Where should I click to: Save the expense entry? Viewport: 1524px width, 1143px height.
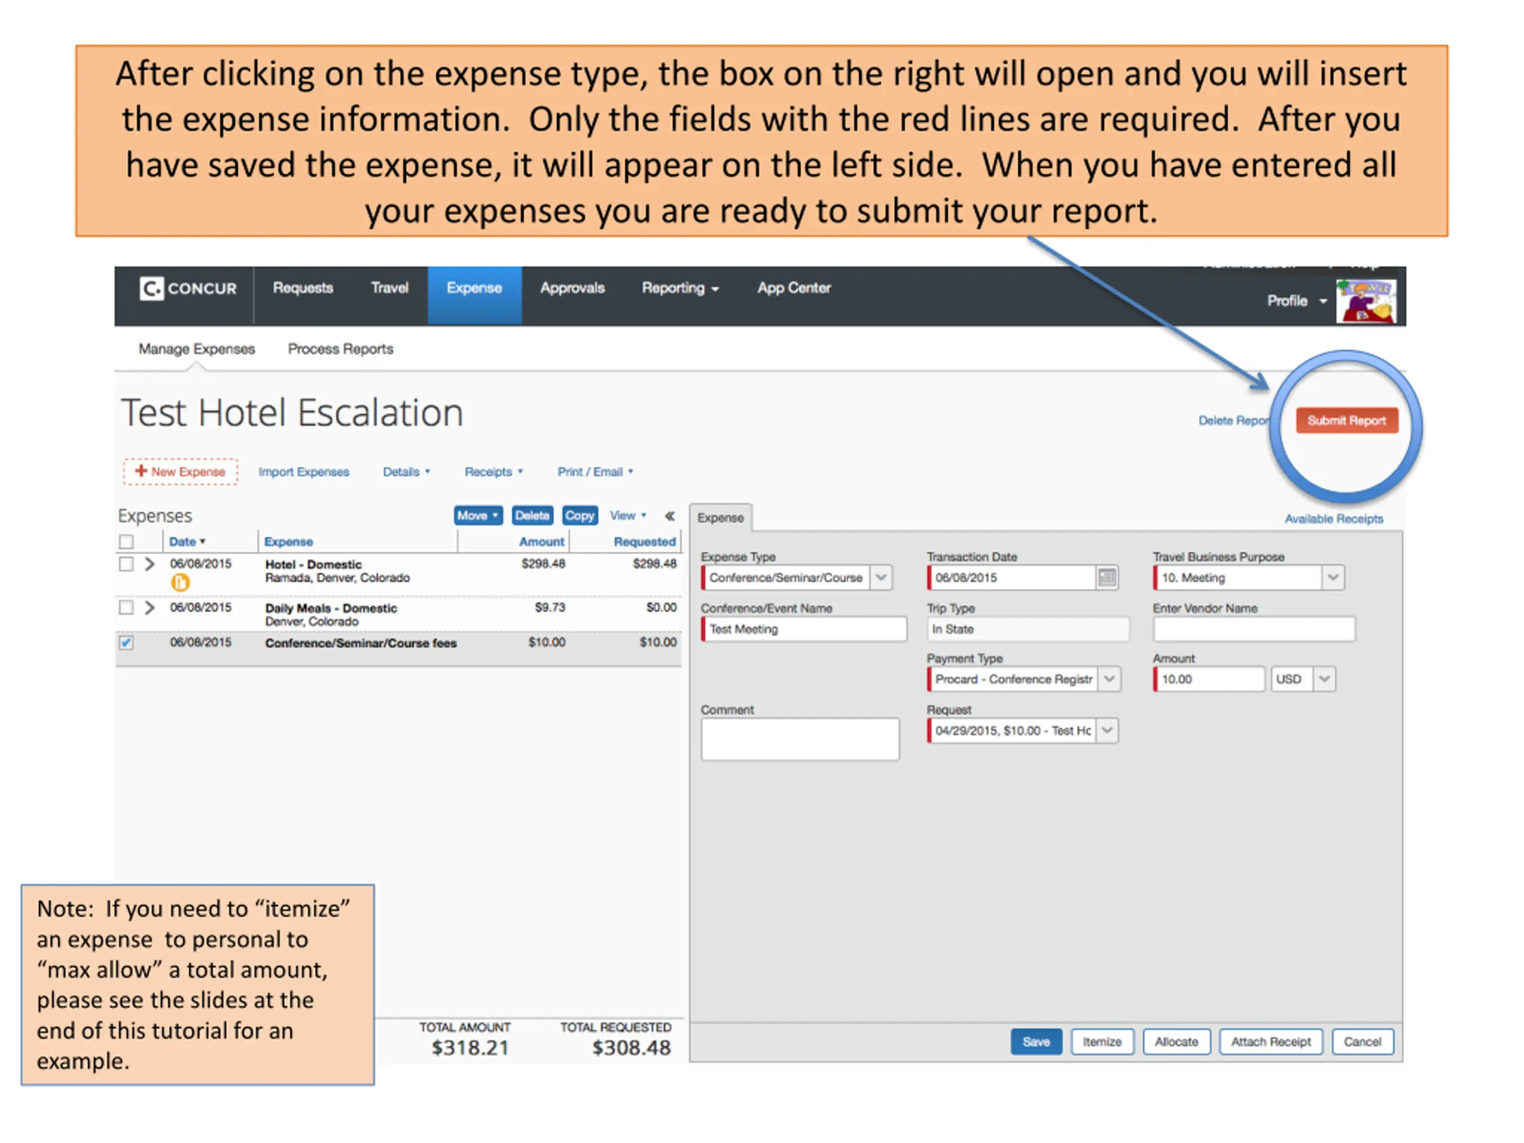1035,1042
